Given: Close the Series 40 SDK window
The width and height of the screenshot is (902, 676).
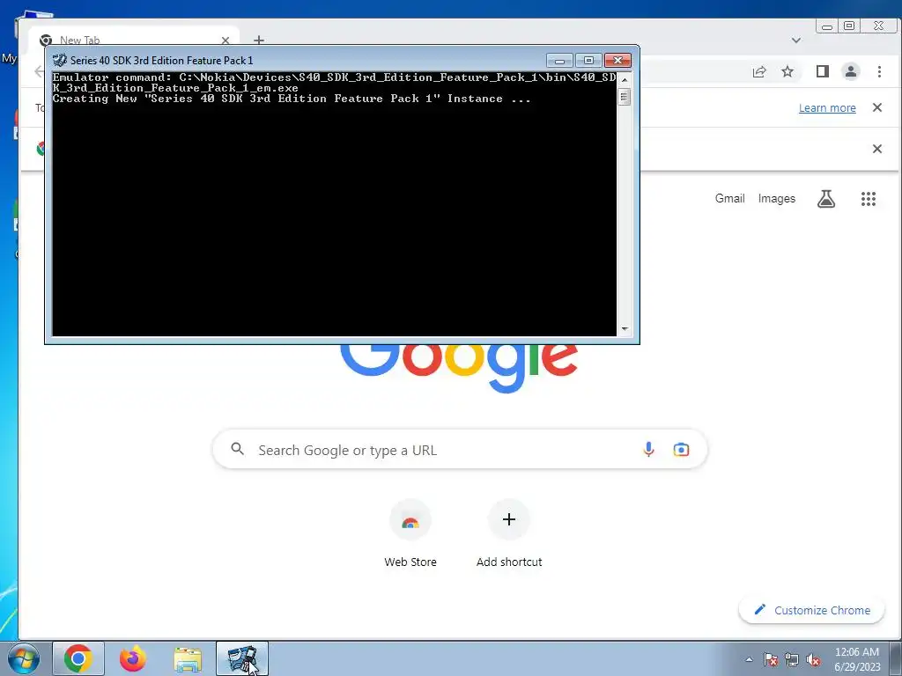Looking at the screenshot, I should point(617,61).
